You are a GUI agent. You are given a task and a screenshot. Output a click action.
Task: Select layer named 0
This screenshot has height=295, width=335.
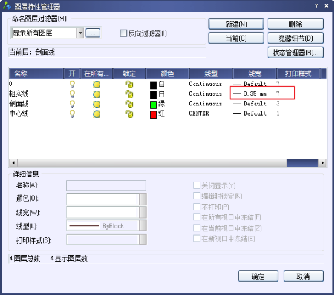click(11, 84)
